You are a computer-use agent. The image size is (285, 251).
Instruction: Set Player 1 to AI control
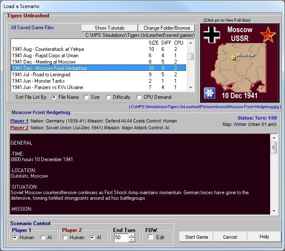click(43, 237)
